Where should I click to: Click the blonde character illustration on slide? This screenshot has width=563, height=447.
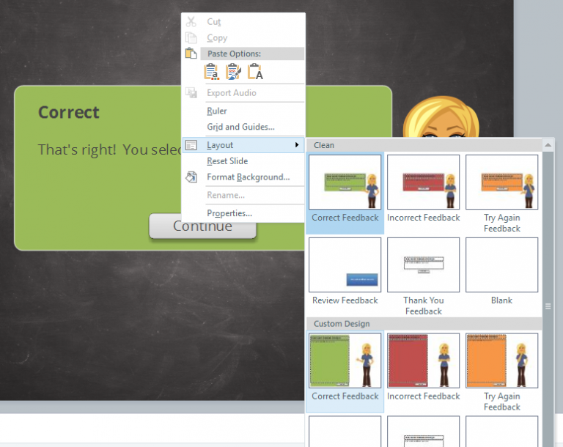coord(440,117)
